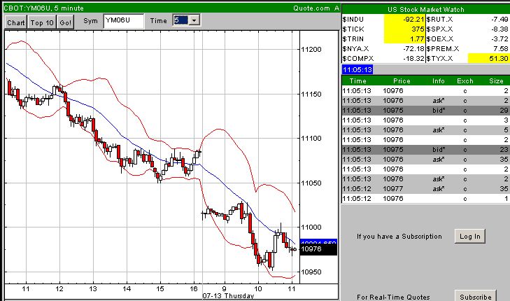Open the Time interval dropdown arrow
The height and width of the screenshot is (301, 510).
(x=194, y=20)
